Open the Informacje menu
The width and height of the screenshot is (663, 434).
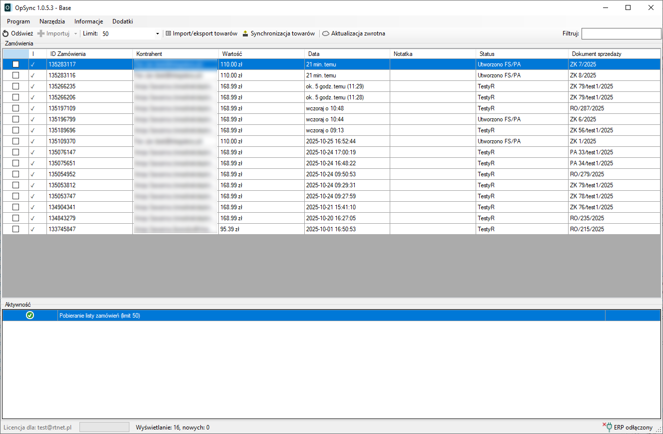[x=88, y=21]
